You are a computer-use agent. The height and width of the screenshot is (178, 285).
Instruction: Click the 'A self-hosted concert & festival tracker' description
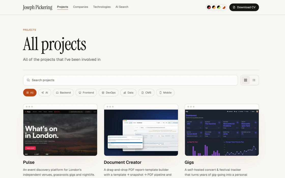click(216, 172)
